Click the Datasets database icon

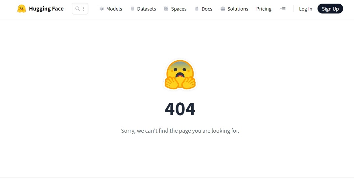pyautogui.click(x=132, y=9)
